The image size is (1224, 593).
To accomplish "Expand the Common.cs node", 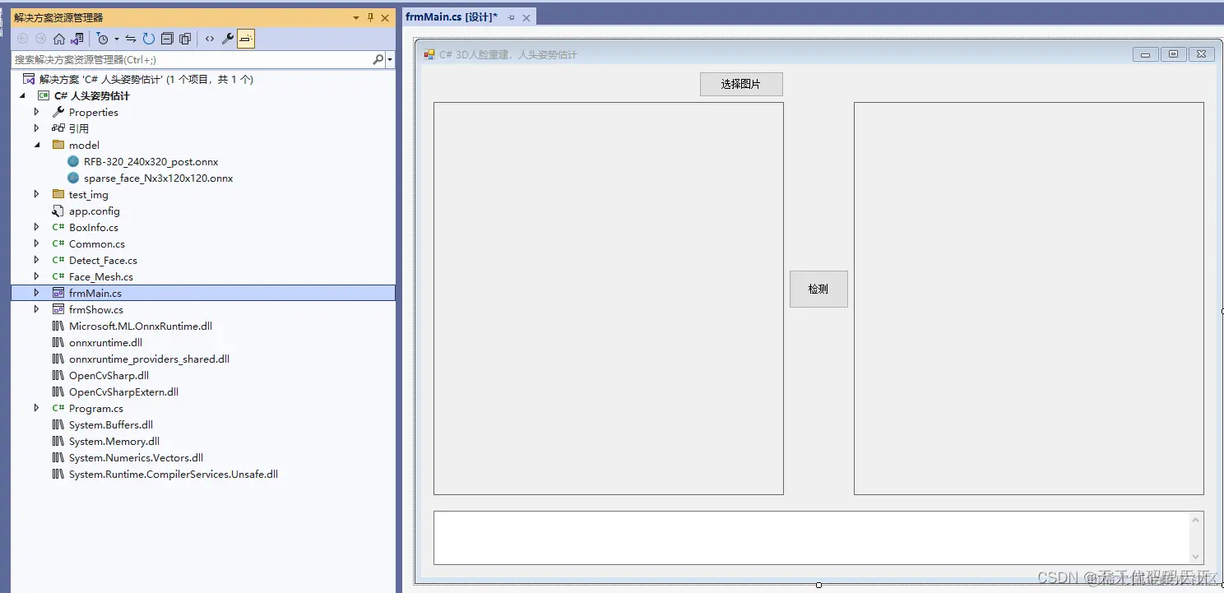I will click(x=36, y=243).
